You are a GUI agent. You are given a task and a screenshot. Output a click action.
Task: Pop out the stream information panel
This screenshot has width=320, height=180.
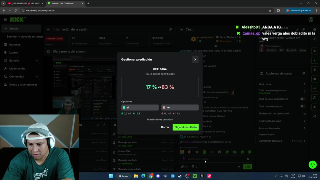303,29
